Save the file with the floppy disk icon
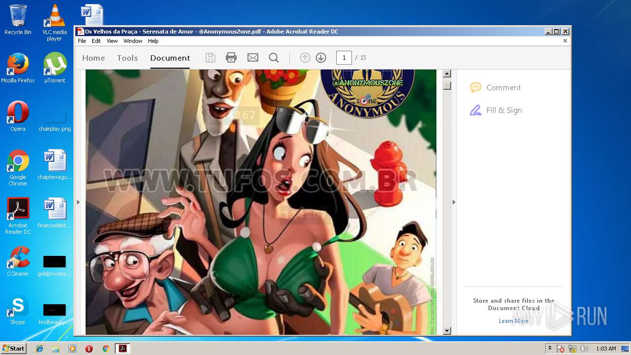The image size is (631, 355). [210, 58]
